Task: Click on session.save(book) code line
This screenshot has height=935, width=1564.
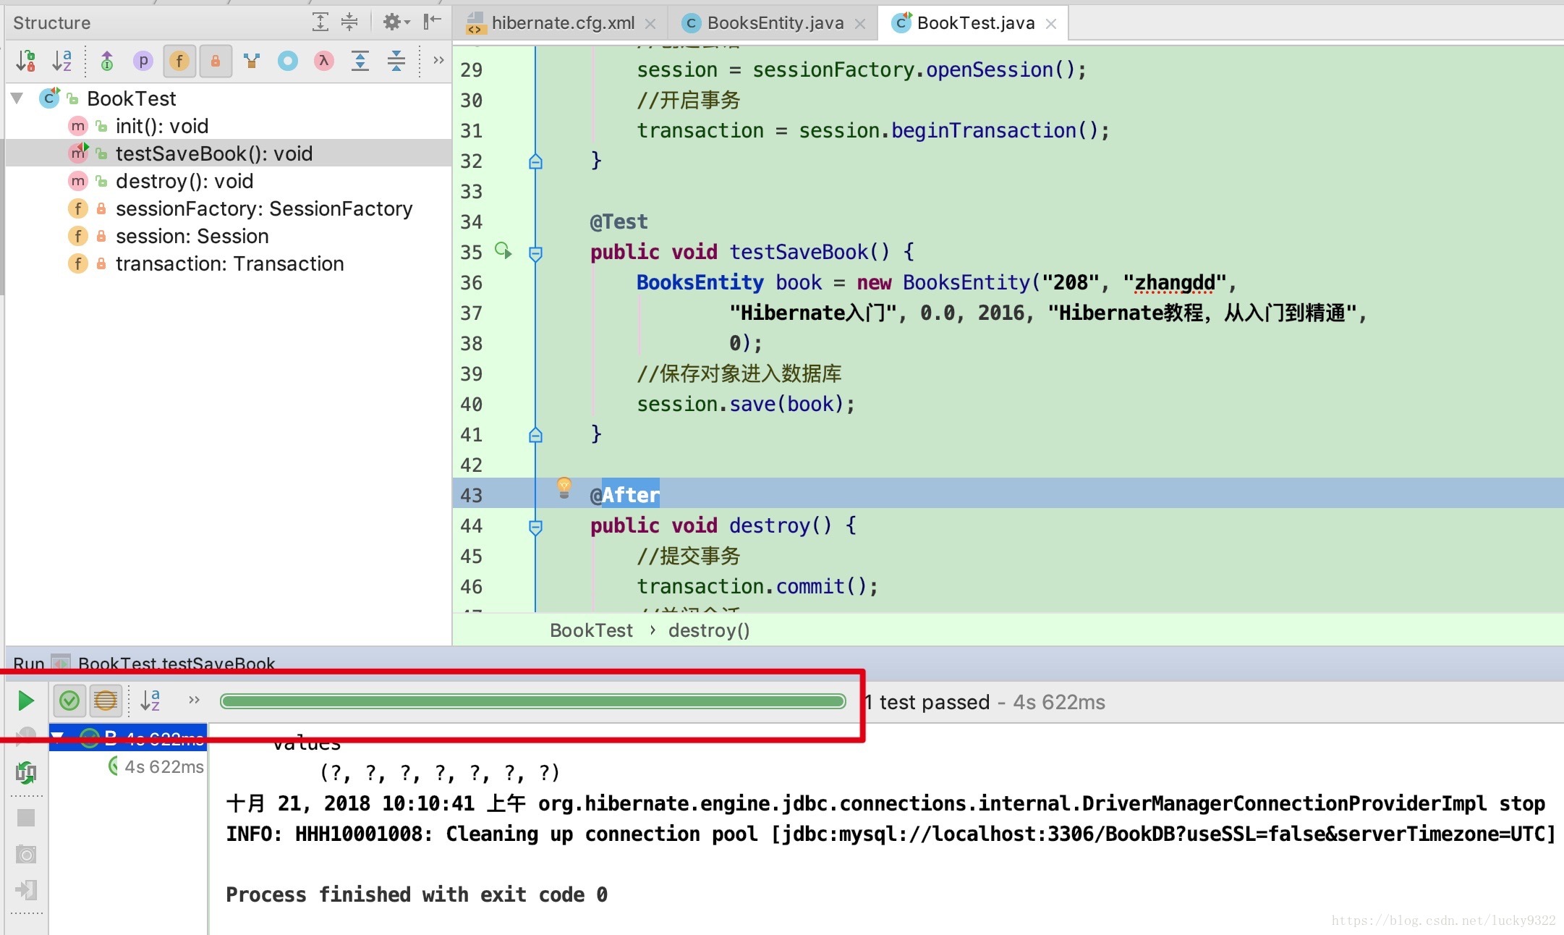Action: 746,404
